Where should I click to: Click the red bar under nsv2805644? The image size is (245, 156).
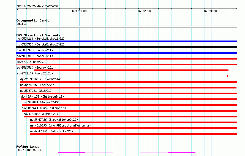[x=130, y=111]
